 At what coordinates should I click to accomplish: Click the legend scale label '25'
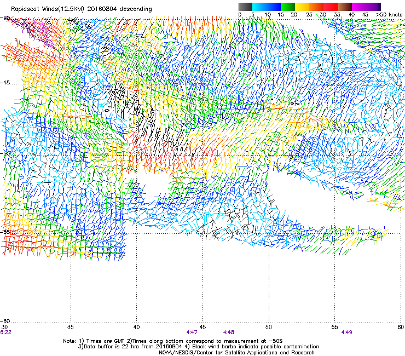pyautogui.click(x=309, y=15)
